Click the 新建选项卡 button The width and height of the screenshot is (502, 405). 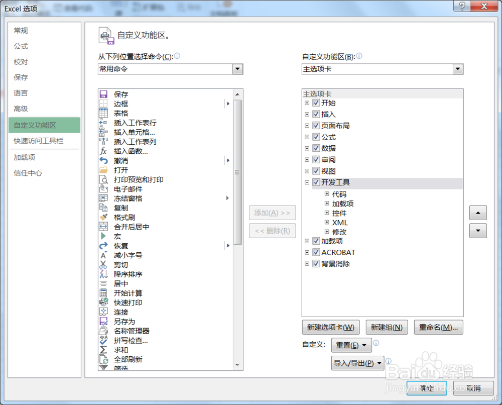[x=331, y=327]
